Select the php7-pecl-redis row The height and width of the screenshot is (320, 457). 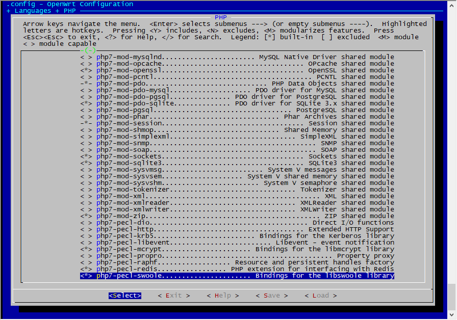pos(237,269)
